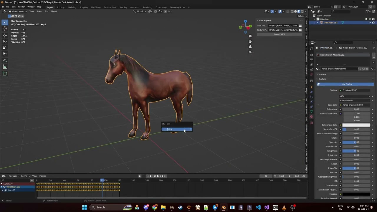Click the Roughness value slider

click(356, 151)
